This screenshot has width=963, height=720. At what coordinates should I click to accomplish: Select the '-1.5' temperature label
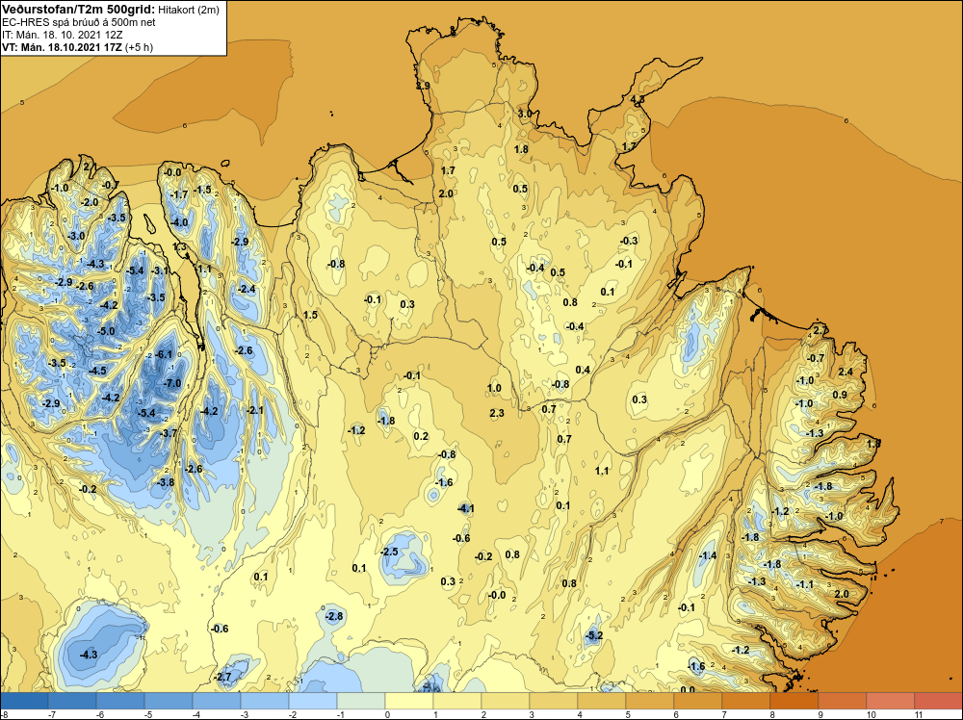(202, 190)
